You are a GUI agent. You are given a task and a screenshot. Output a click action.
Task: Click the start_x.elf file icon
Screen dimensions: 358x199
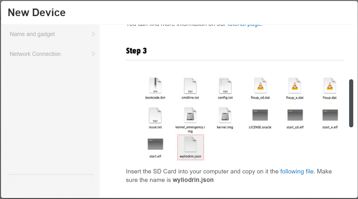(x=330, y=115)
